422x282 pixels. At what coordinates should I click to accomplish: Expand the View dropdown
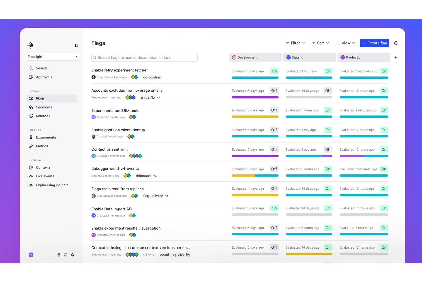click(346, 43)
